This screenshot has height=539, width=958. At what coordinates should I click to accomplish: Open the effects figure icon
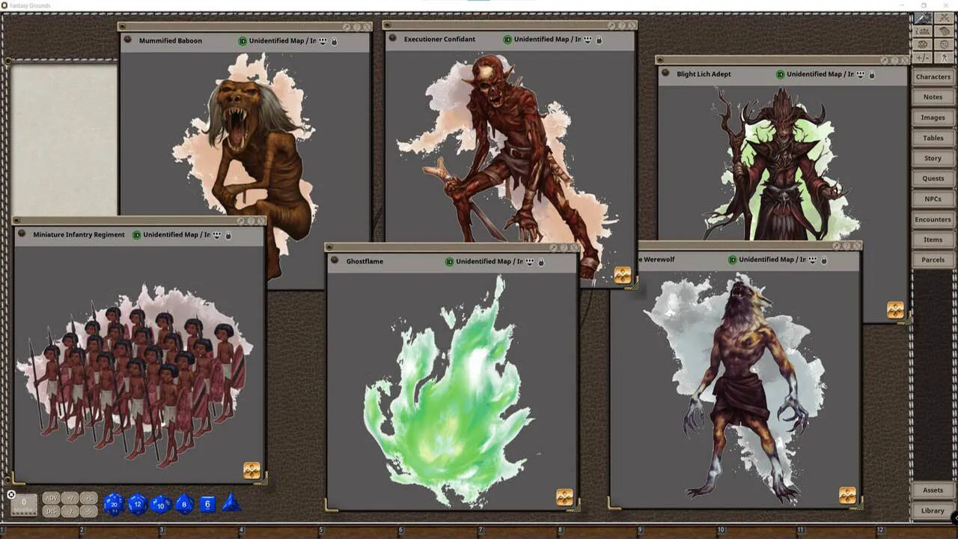click(x=944, y=58)
